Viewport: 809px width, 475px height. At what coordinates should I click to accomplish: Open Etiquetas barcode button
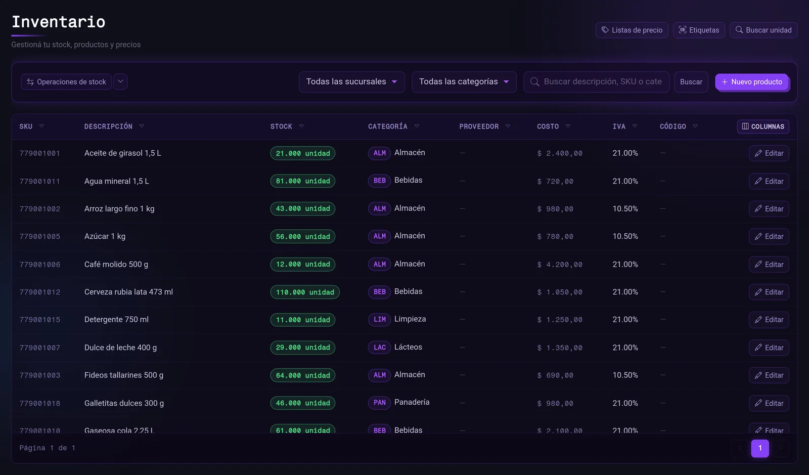(699, 30)
